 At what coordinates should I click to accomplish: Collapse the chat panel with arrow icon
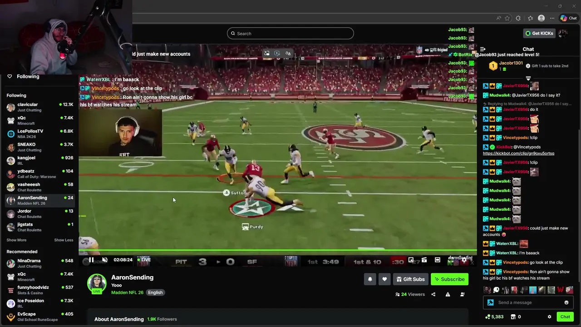483,49
